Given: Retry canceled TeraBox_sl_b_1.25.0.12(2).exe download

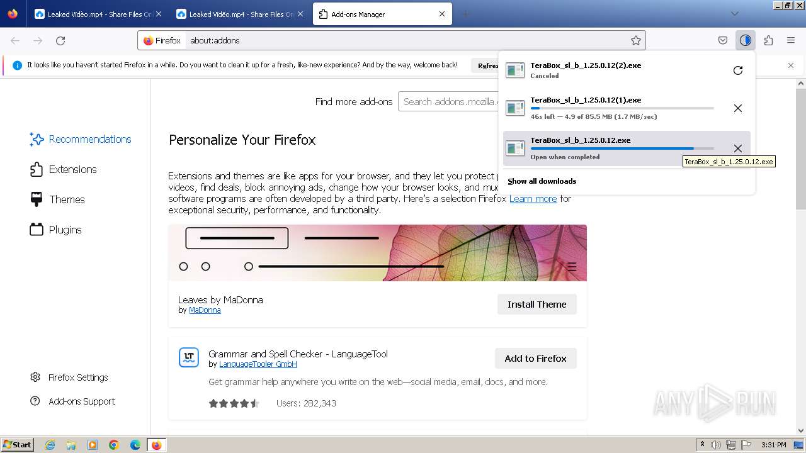Looking at the screenshot, I should [x=738, y=70].
